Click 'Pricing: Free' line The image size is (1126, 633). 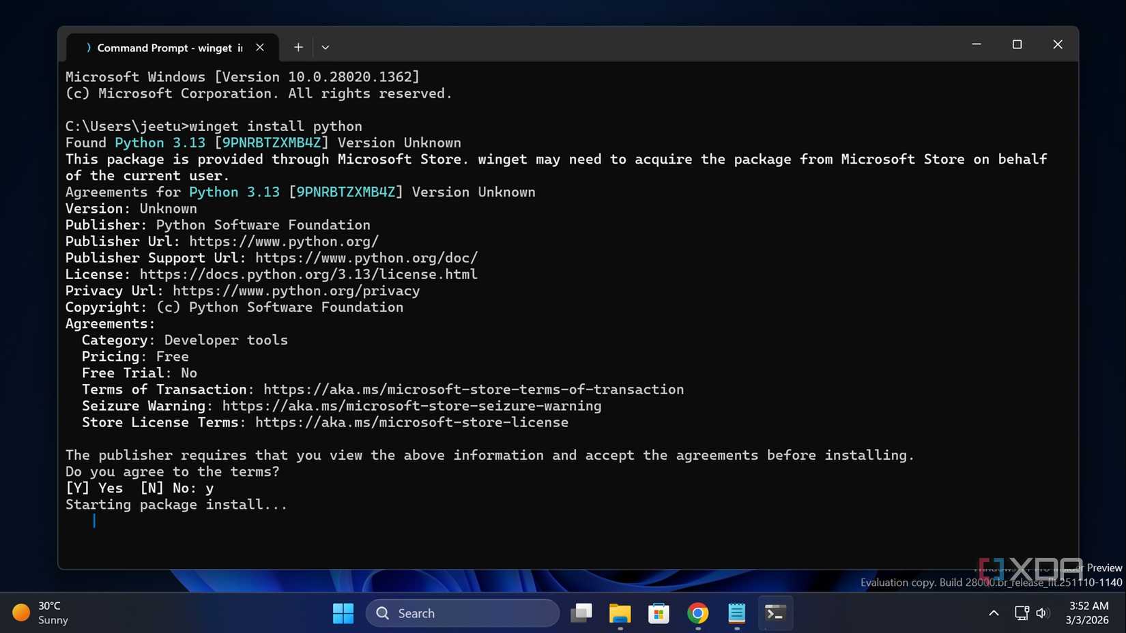[x=135, y=357]
